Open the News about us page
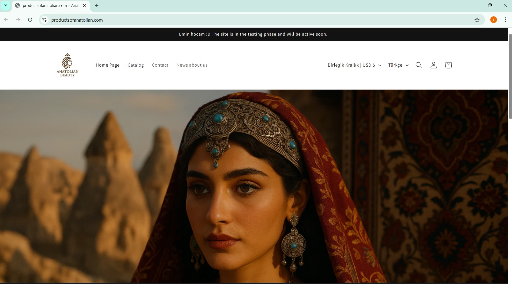The image size is (512, 284). 192,65
